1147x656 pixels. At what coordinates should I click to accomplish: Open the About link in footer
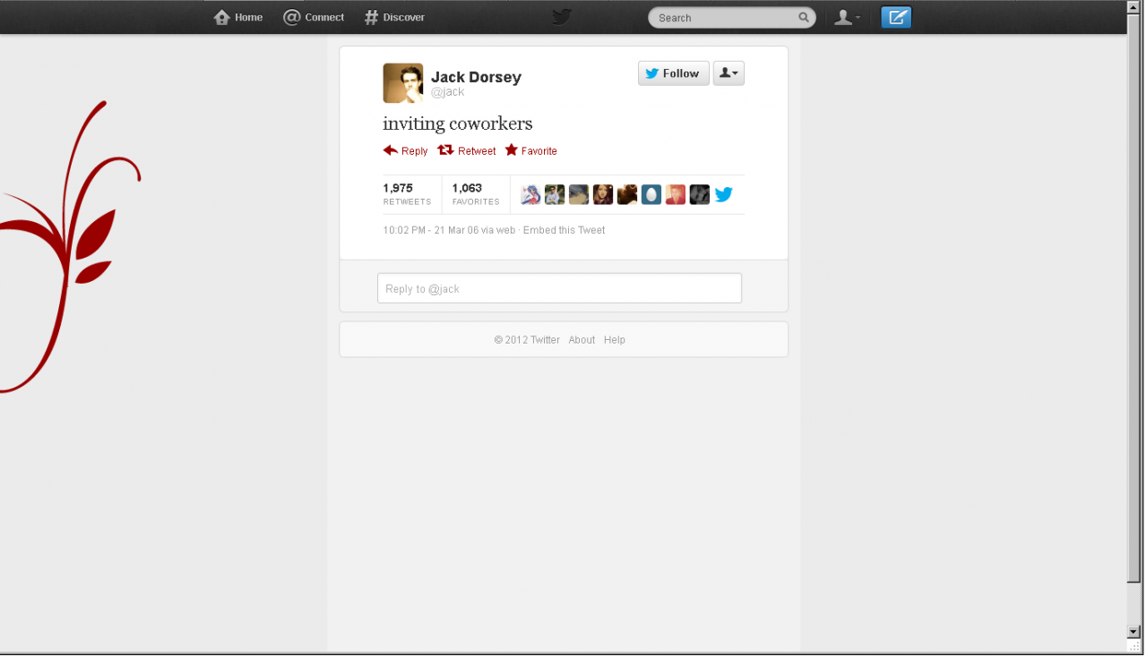582,340
